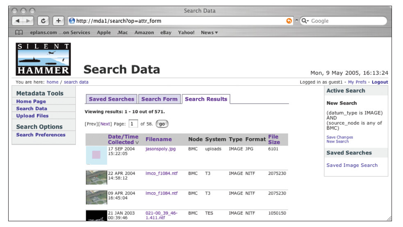Open the Saved Image Search link
Screen dimensions: 403x227
pos(352,166)
